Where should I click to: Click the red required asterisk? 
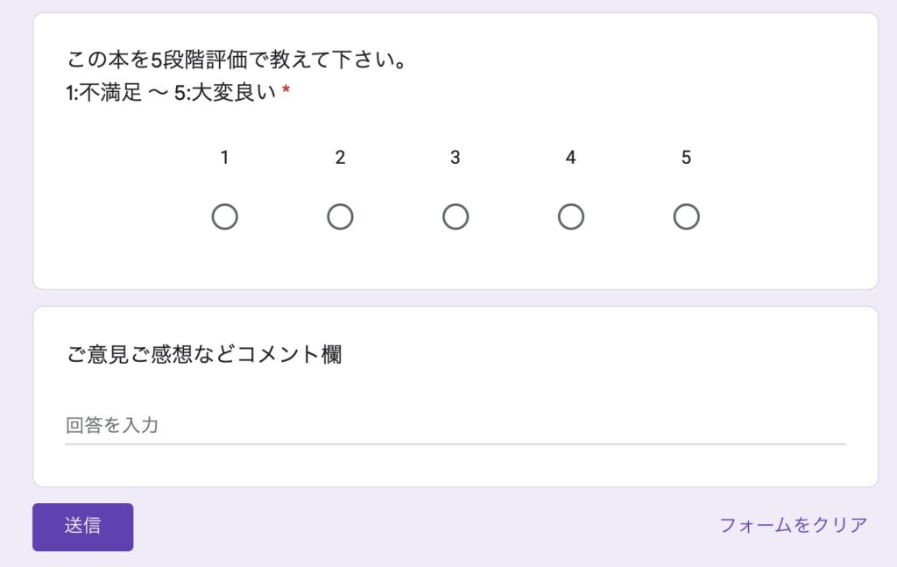pyautogui.click(x=286, y=90)
